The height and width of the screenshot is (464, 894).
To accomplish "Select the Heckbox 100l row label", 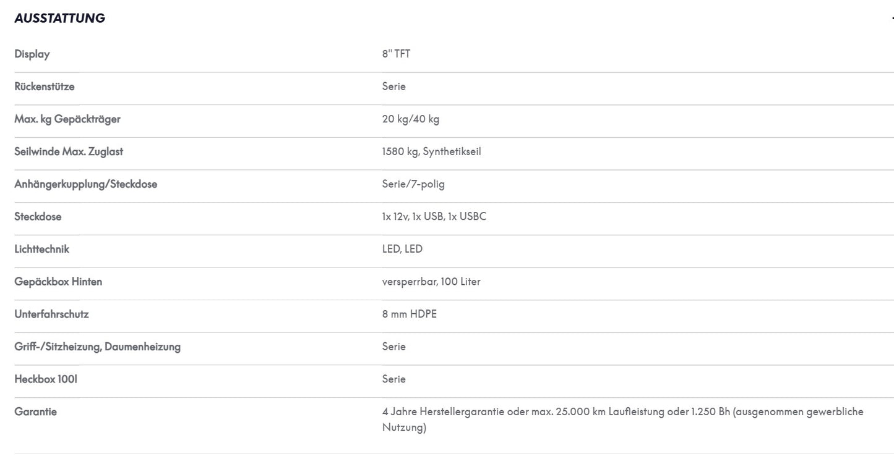I will tap(46, 379).
